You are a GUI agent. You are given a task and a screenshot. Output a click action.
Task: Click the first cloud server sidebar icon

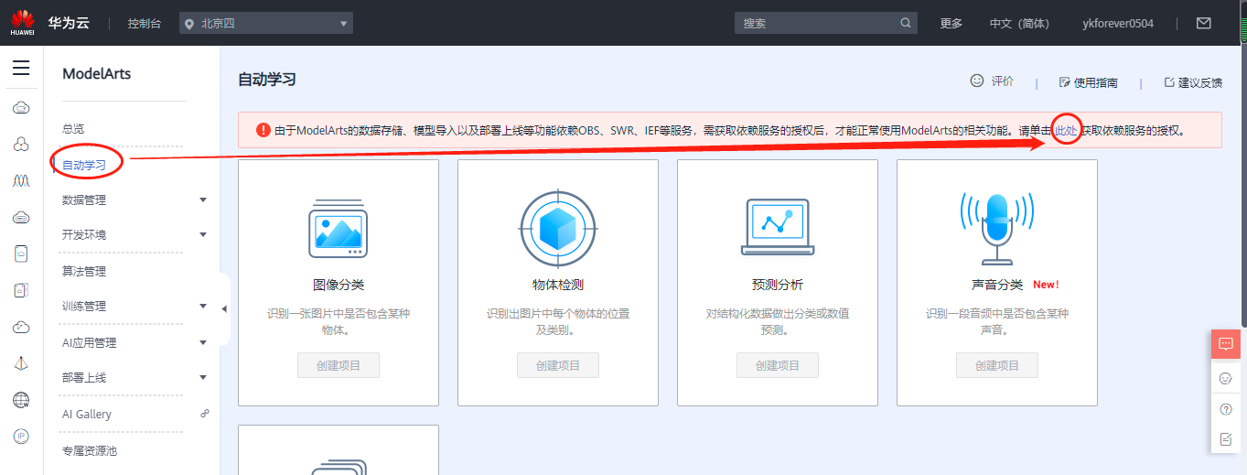21,108
